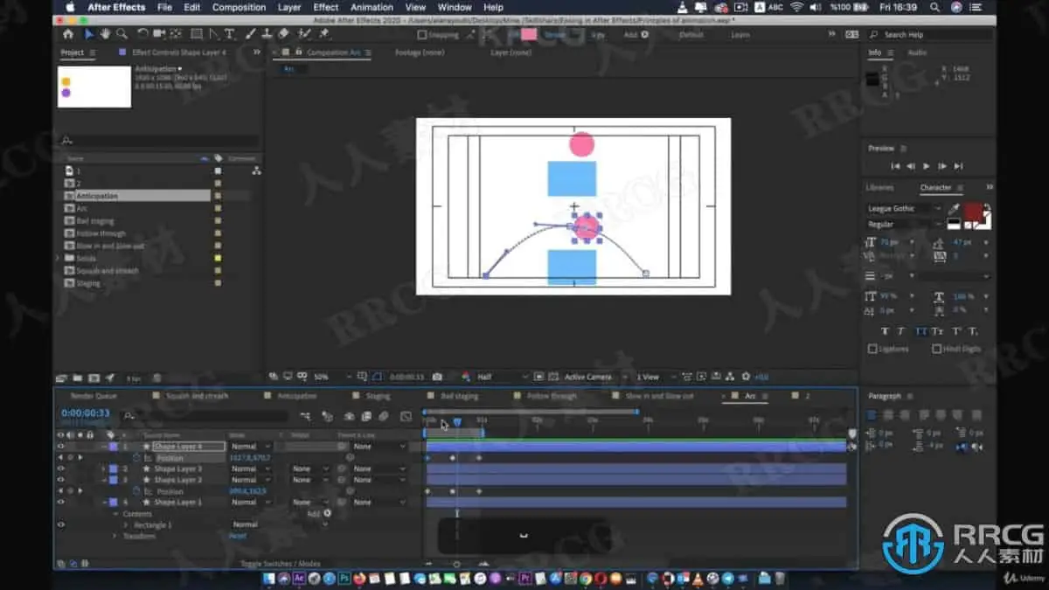Step one frame forward in Preview
Viewport: 1049px width, 590px height.
942,166
